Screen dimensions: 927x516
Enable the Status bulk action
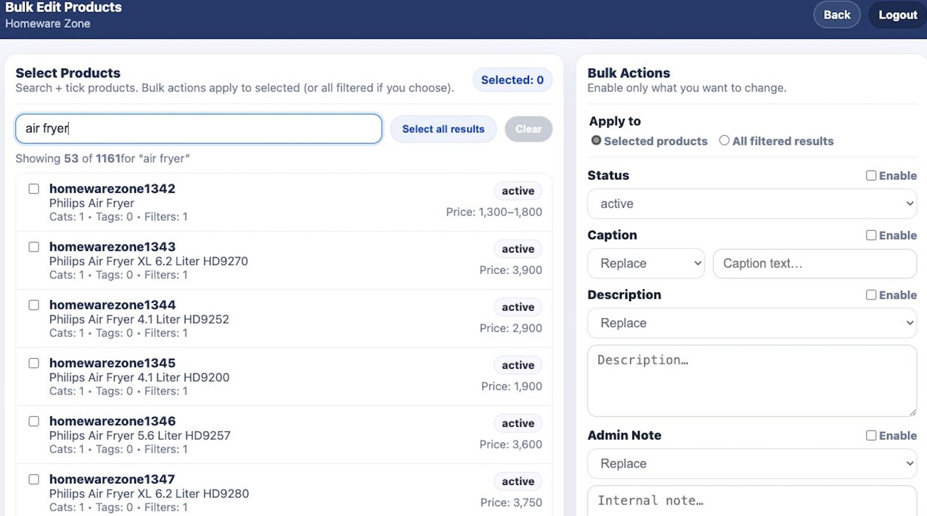(x=871, y=175)
